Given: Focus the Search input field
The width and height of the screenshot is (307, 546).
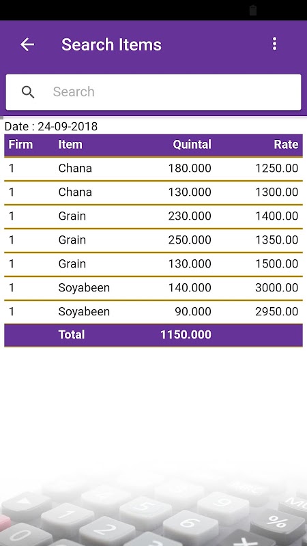Looking at the screenshot, I should coord(153,92).
